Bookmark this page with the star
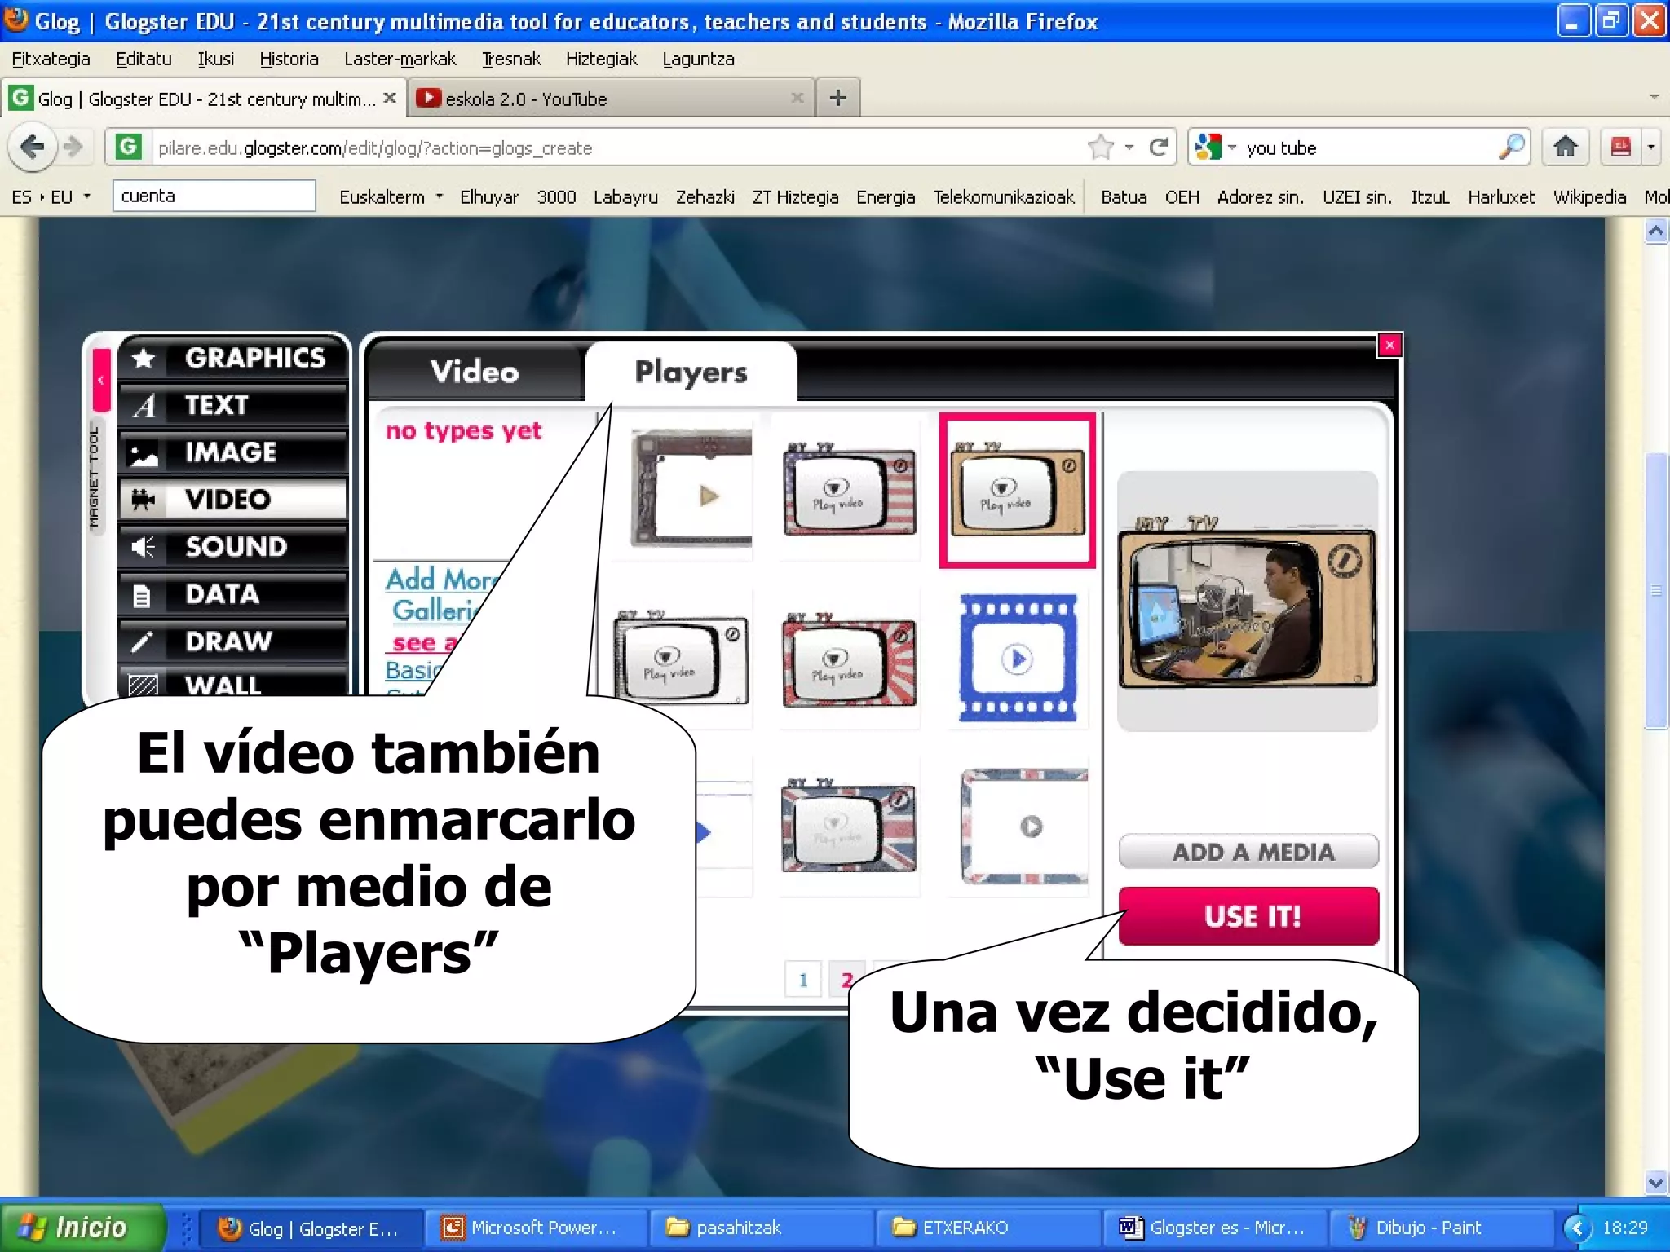 click(x=1101, y=148)
